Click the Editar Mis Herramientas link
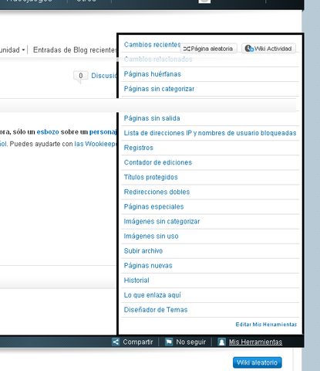The height and width of the screenshot is (371, 320). pyautogui.click(x=266, y=325)
